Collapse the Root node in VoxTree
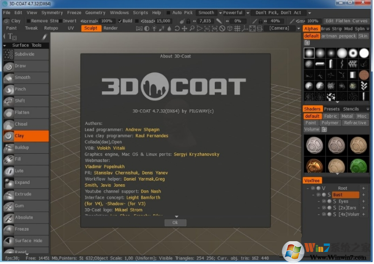The height and width of the screenshot is (264, 374). [x=308, y=189]
